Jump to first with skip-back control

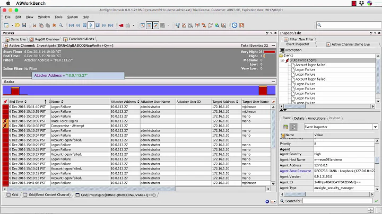pyautogui.click(x=71, y=25)
